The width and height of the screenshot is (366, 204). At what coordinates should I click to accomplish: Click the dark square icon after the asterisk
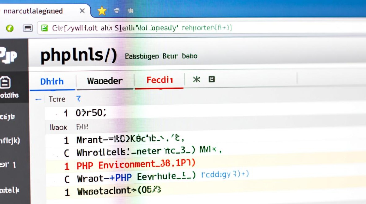(x=212, y=79)
